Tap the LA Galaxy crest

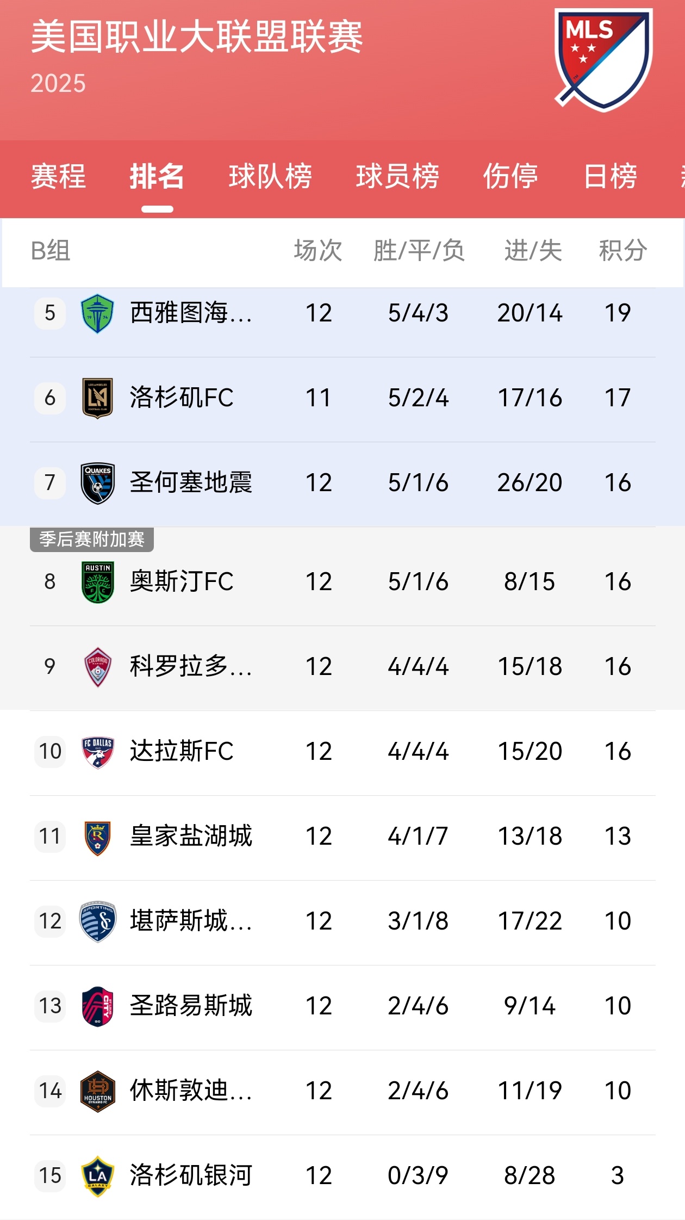97,1176
